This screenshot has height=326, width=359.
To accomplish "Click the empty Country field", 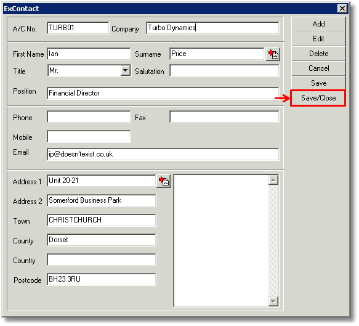I will pos(102,260).
